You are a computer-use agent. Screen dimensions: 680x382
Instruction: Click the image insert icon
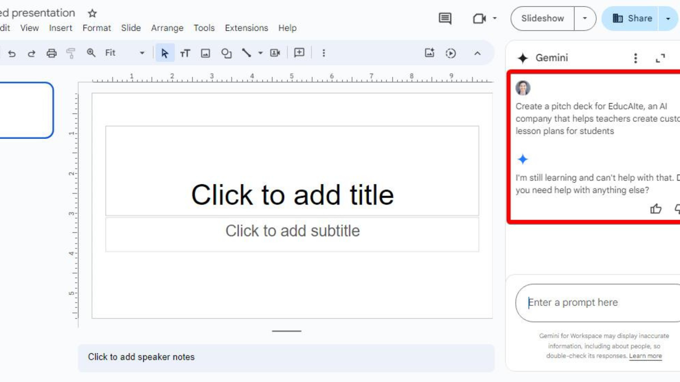[205, 53]
